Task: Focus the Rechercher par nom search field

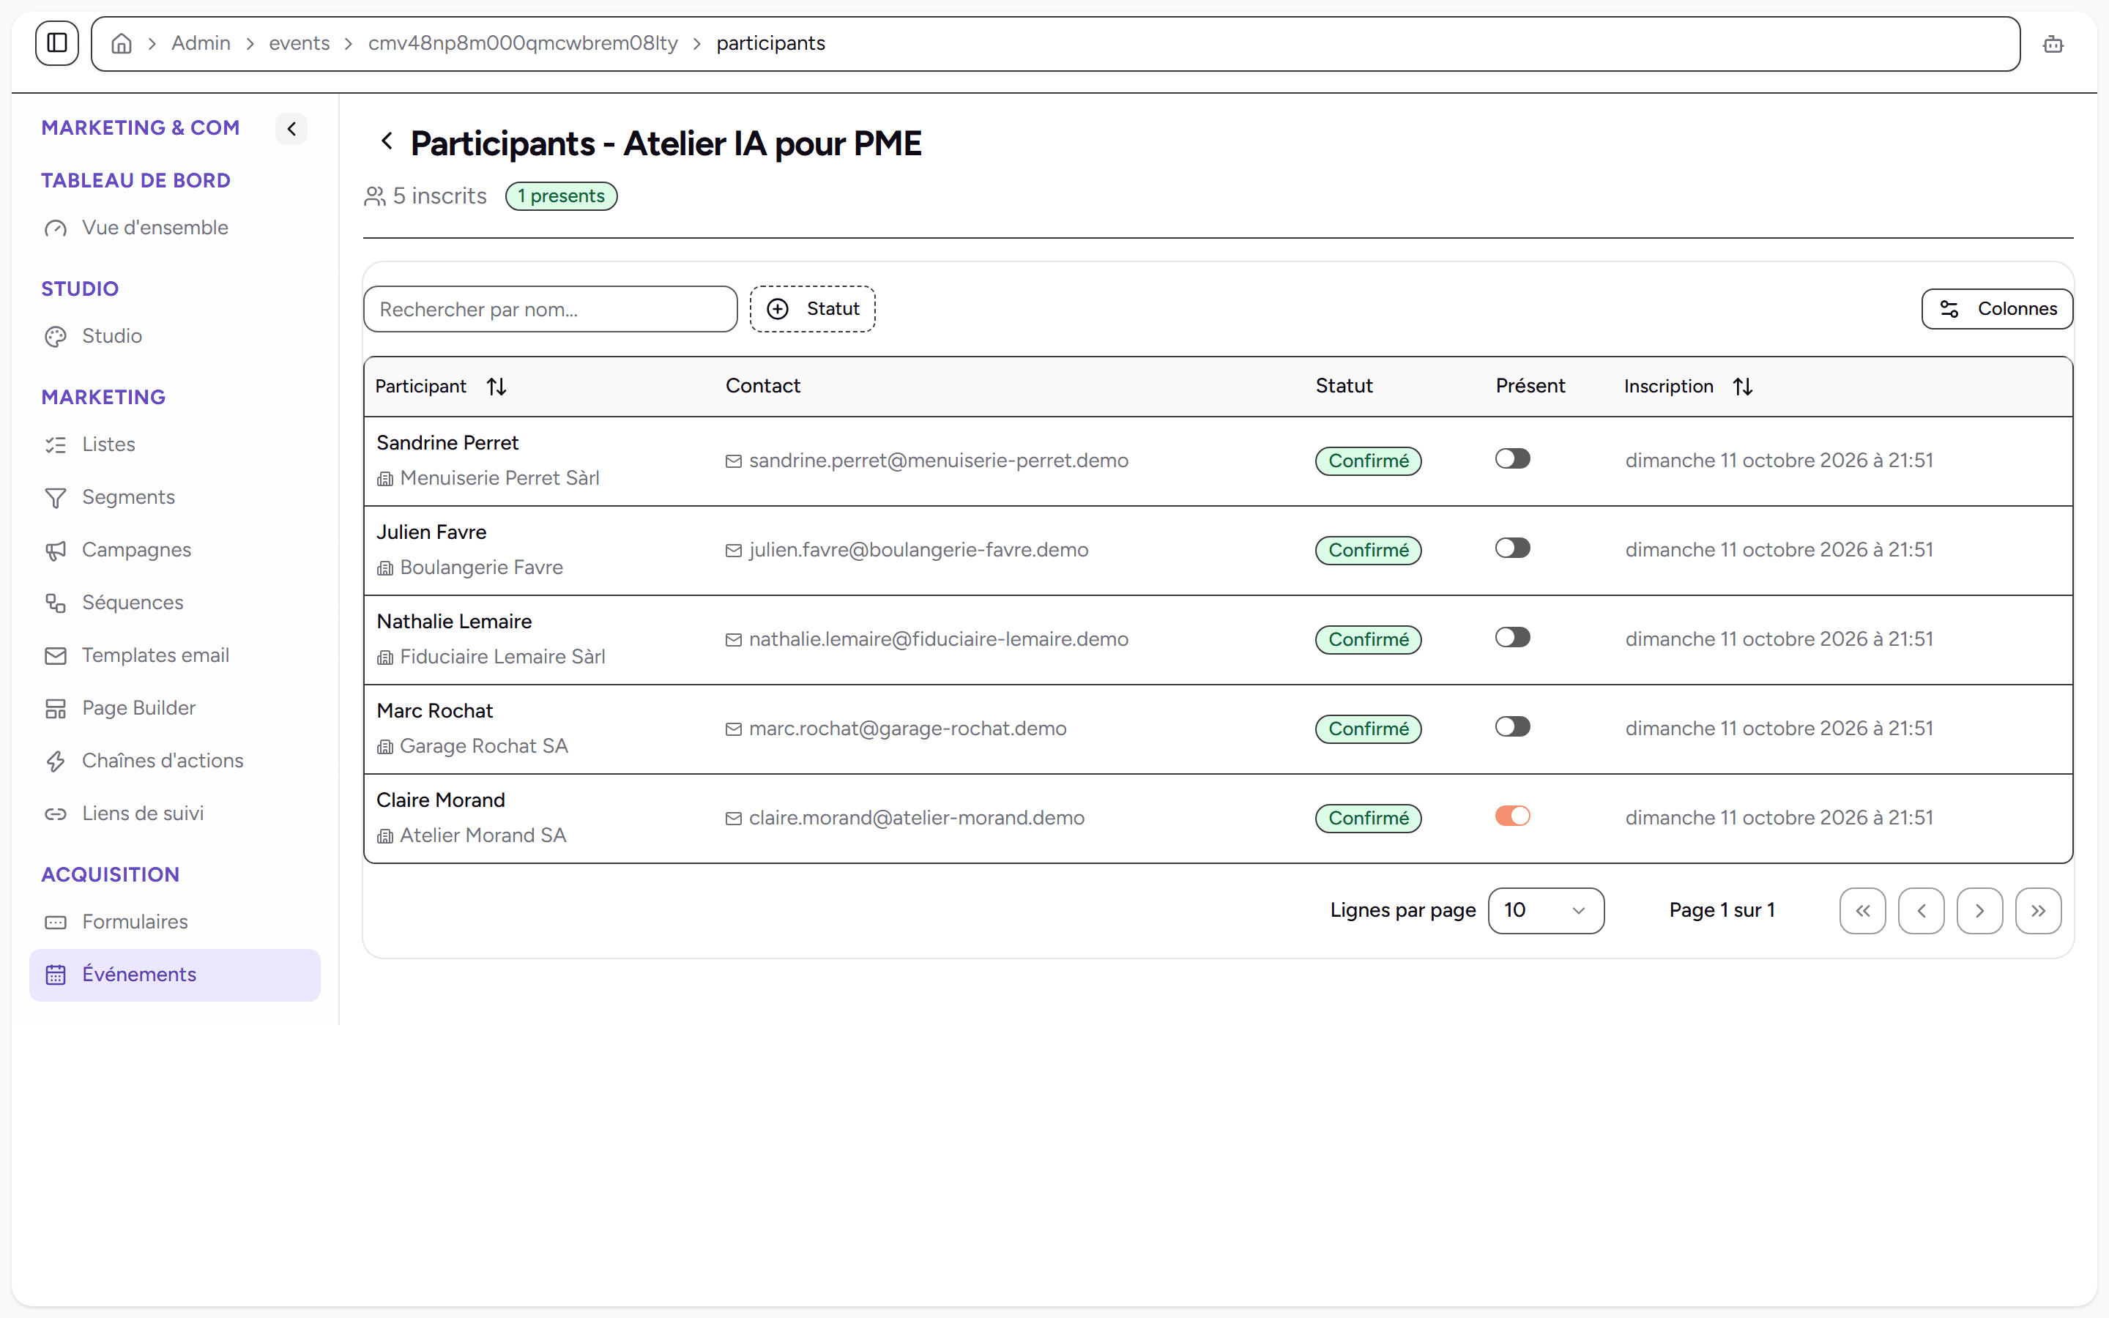Action: (550, 308)
